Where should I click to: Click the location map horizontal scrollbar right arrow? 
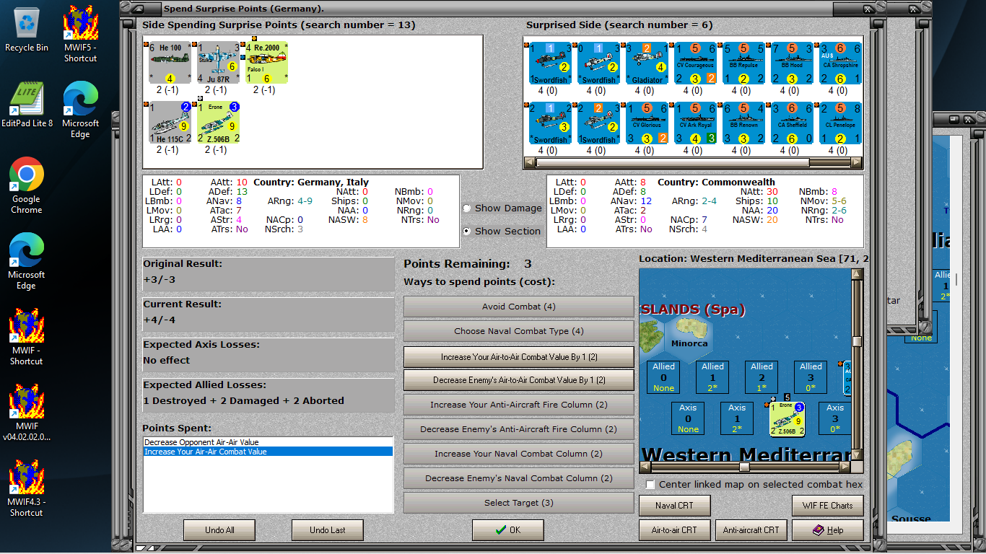[845, 467]
